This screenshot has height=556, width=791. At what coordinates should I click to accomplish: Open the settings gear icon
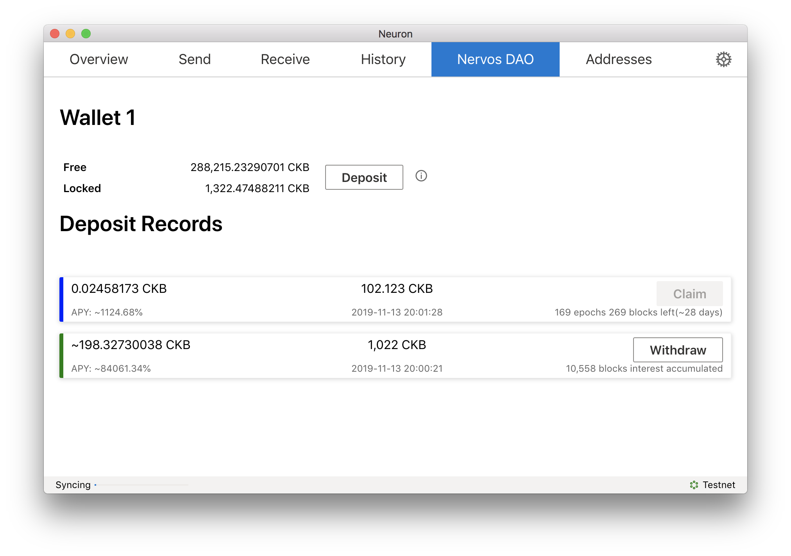[x=723, y=59]
